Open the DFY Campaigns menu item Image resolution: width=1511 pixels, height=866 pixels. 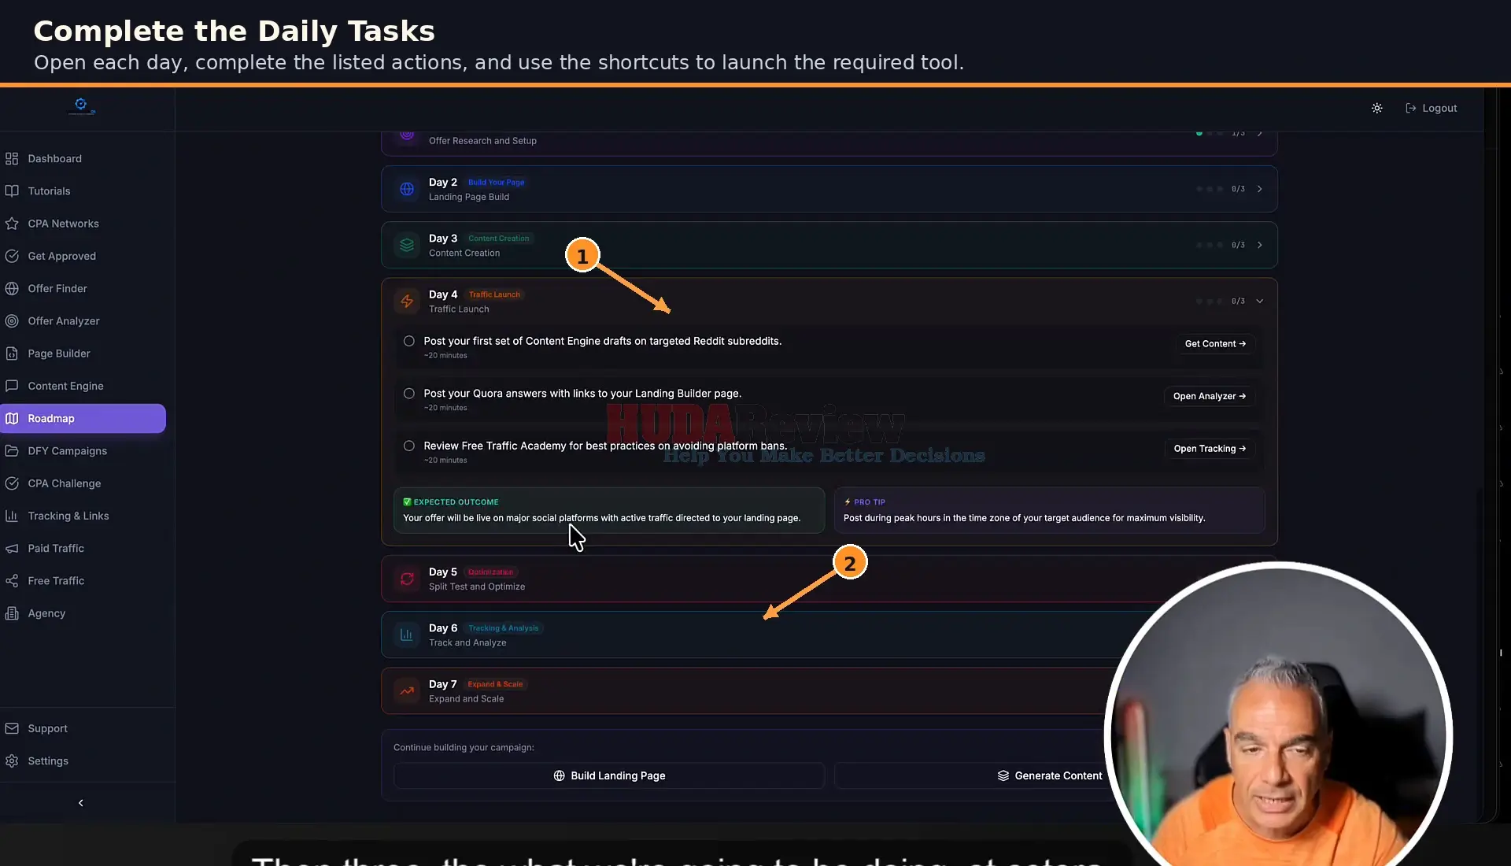[x=83, y=450]
